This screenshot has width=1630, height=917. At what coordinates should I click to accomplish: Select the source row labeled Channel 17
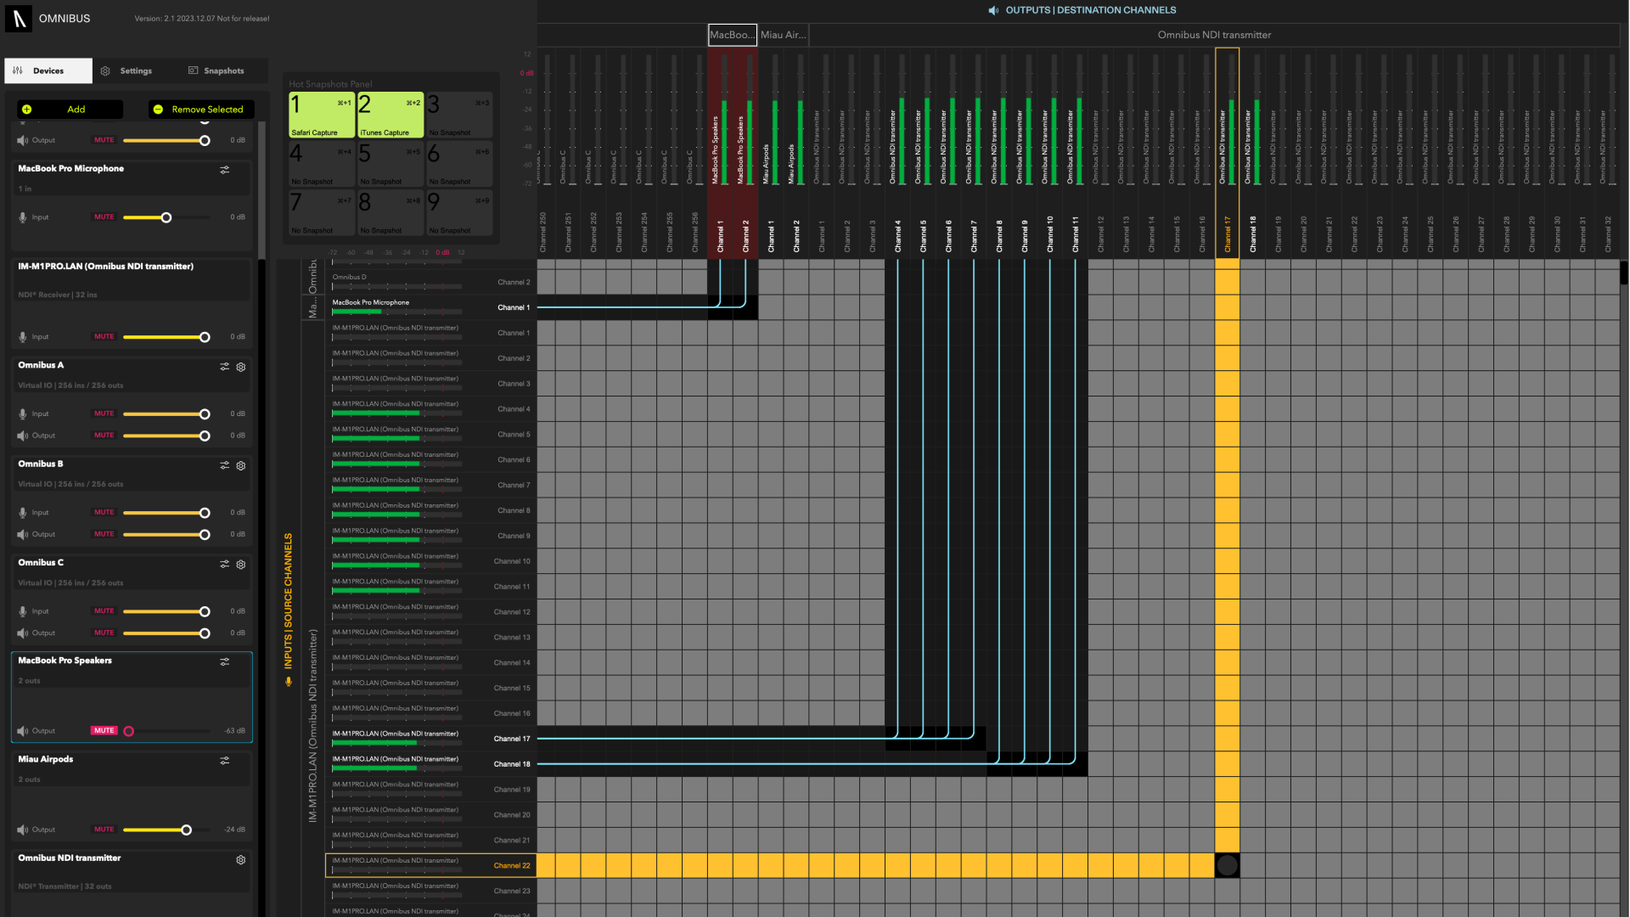431,739
